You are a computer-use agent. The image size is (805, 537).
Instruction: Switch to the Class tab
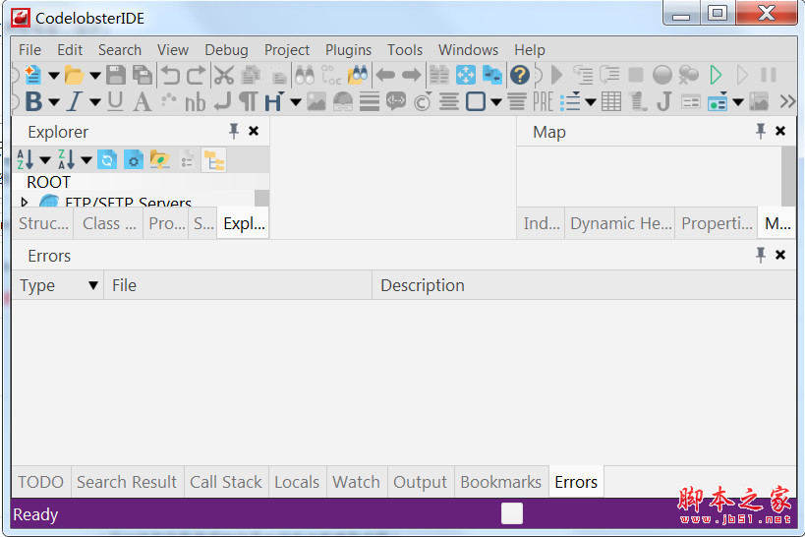point(109,223)
